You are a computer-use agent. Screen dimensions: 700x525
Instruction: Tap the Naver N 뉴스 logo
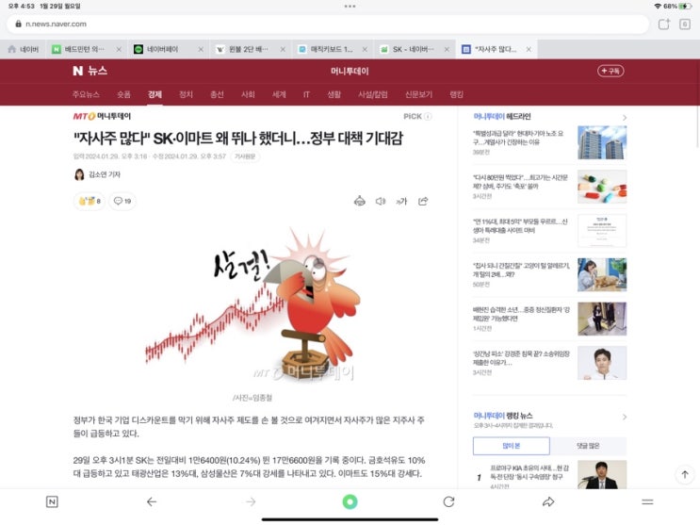click(90, 71)
